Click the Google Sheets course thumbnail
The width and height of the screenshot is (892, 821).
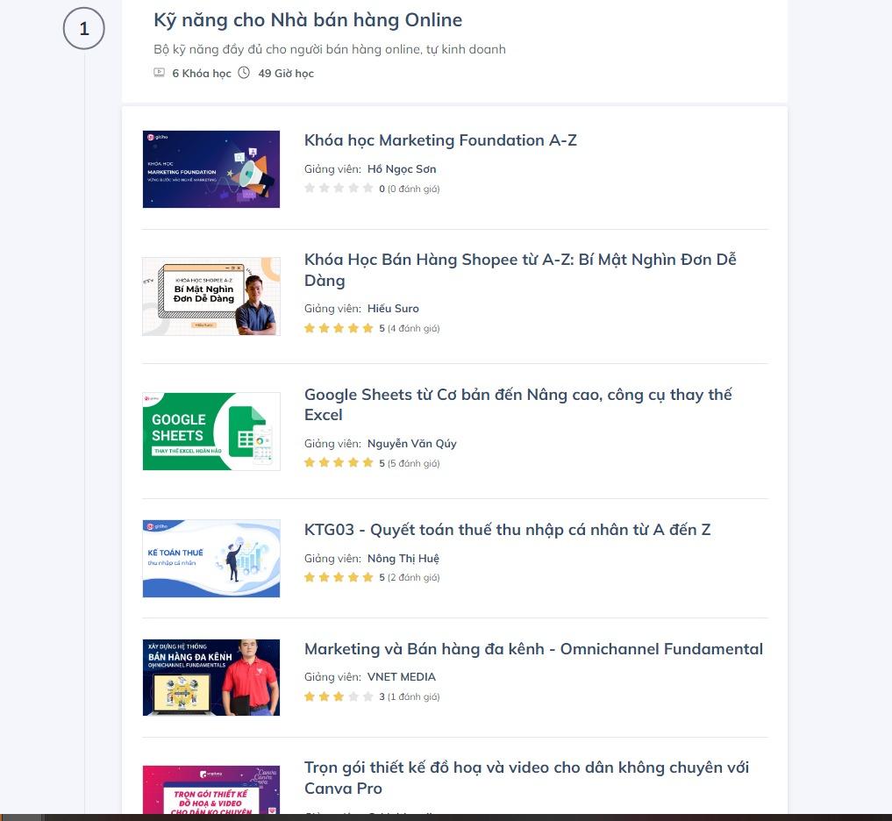click(x=211, y=431)
